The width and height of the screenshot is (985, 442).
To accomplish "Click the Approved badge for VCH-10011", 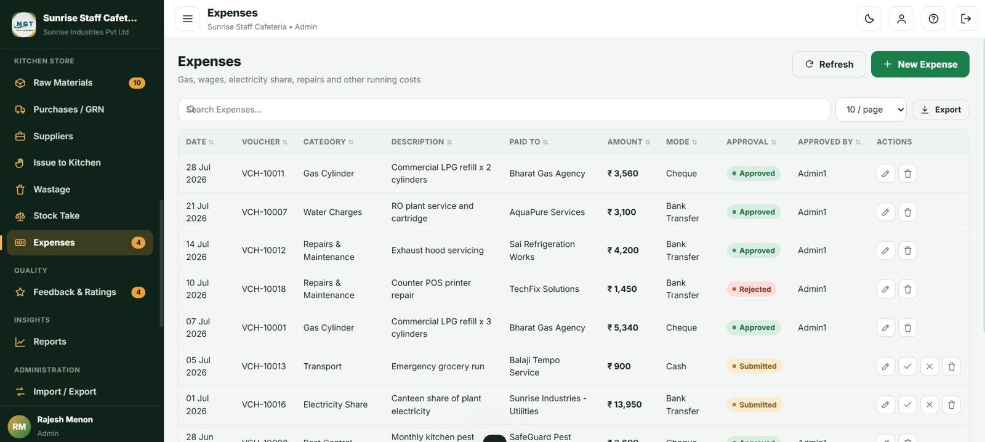I will 754,174.
